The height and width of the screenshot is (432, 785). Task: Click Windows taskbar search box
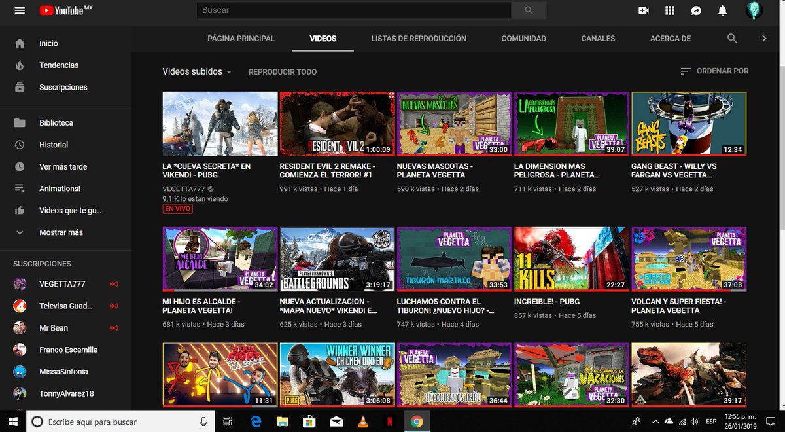tap(121, 422)
